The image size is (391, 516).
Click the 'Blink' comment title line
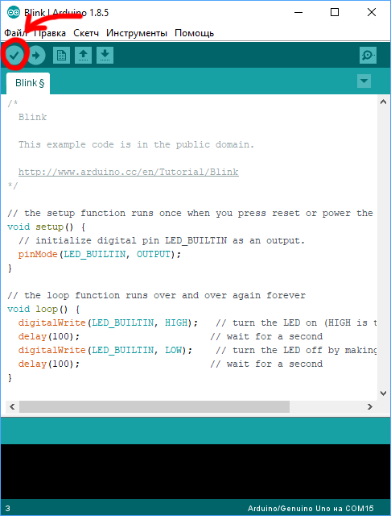point(32,117)
